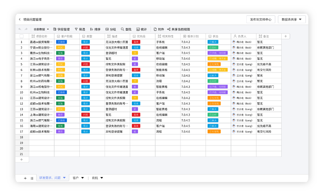Go back using the arrow beside 项目问题管理
Screen dimensions: 324x196
point(20,20)
